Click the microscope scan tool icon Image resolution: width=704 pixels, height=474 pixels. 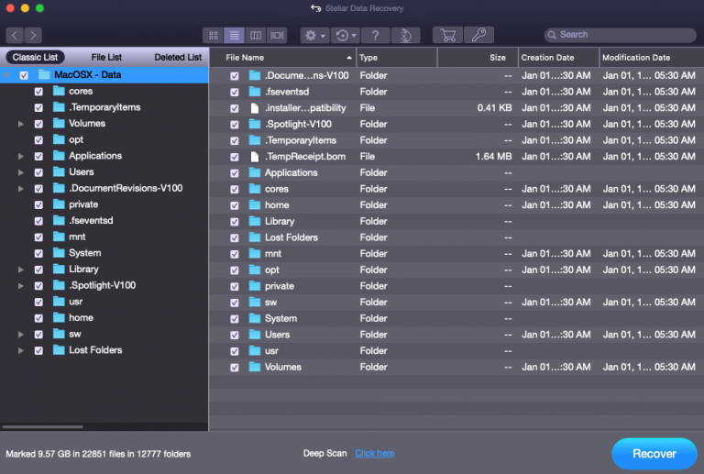tap(405, 35)
